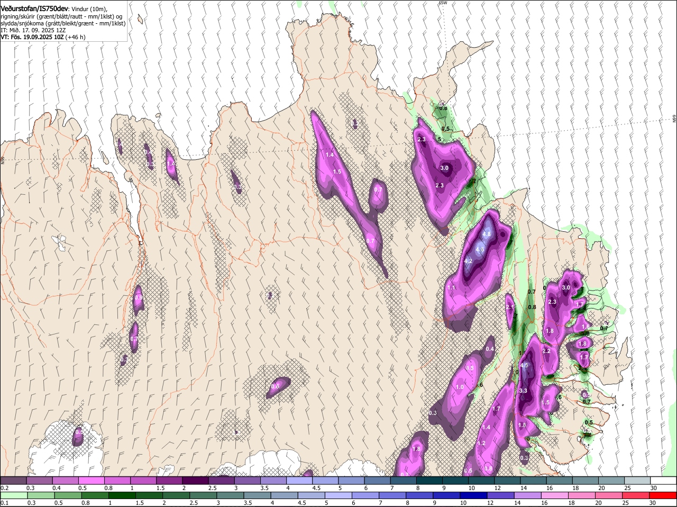The image size is (677, 507).
Task: Pick the 8–9 blue lower legend swatch
Action: coord(420,495)
